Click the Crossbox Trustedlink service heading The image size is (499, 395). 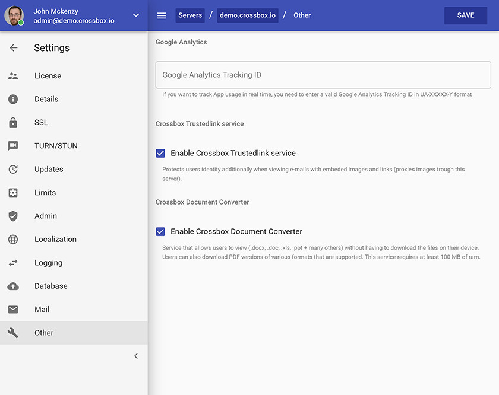pyautogui.click(x=200, y=123)
